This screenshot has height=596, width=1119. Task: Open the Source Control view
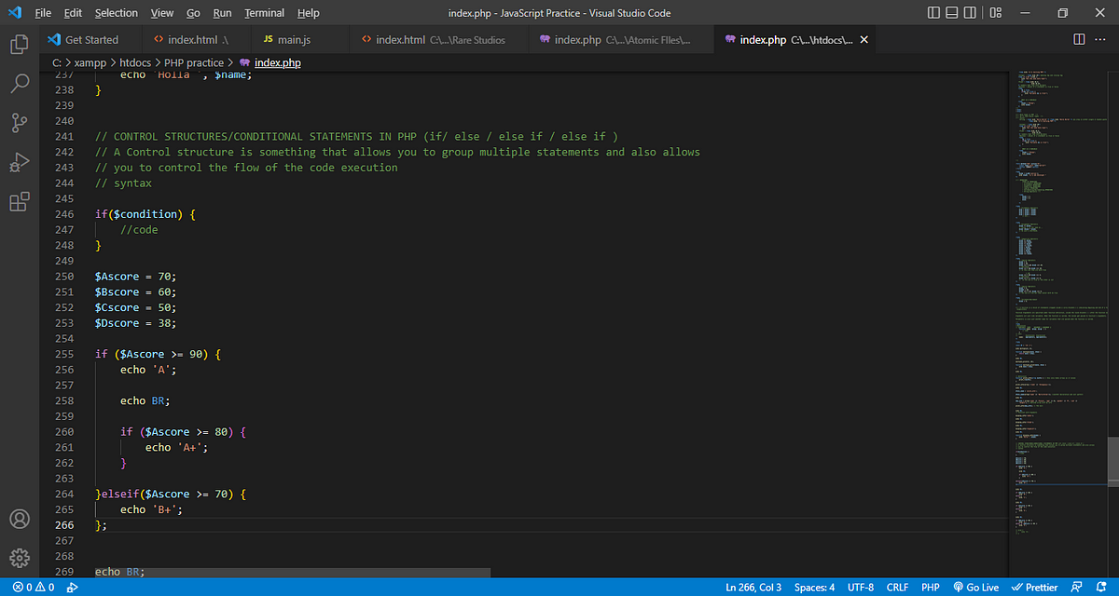coord(19,123)
